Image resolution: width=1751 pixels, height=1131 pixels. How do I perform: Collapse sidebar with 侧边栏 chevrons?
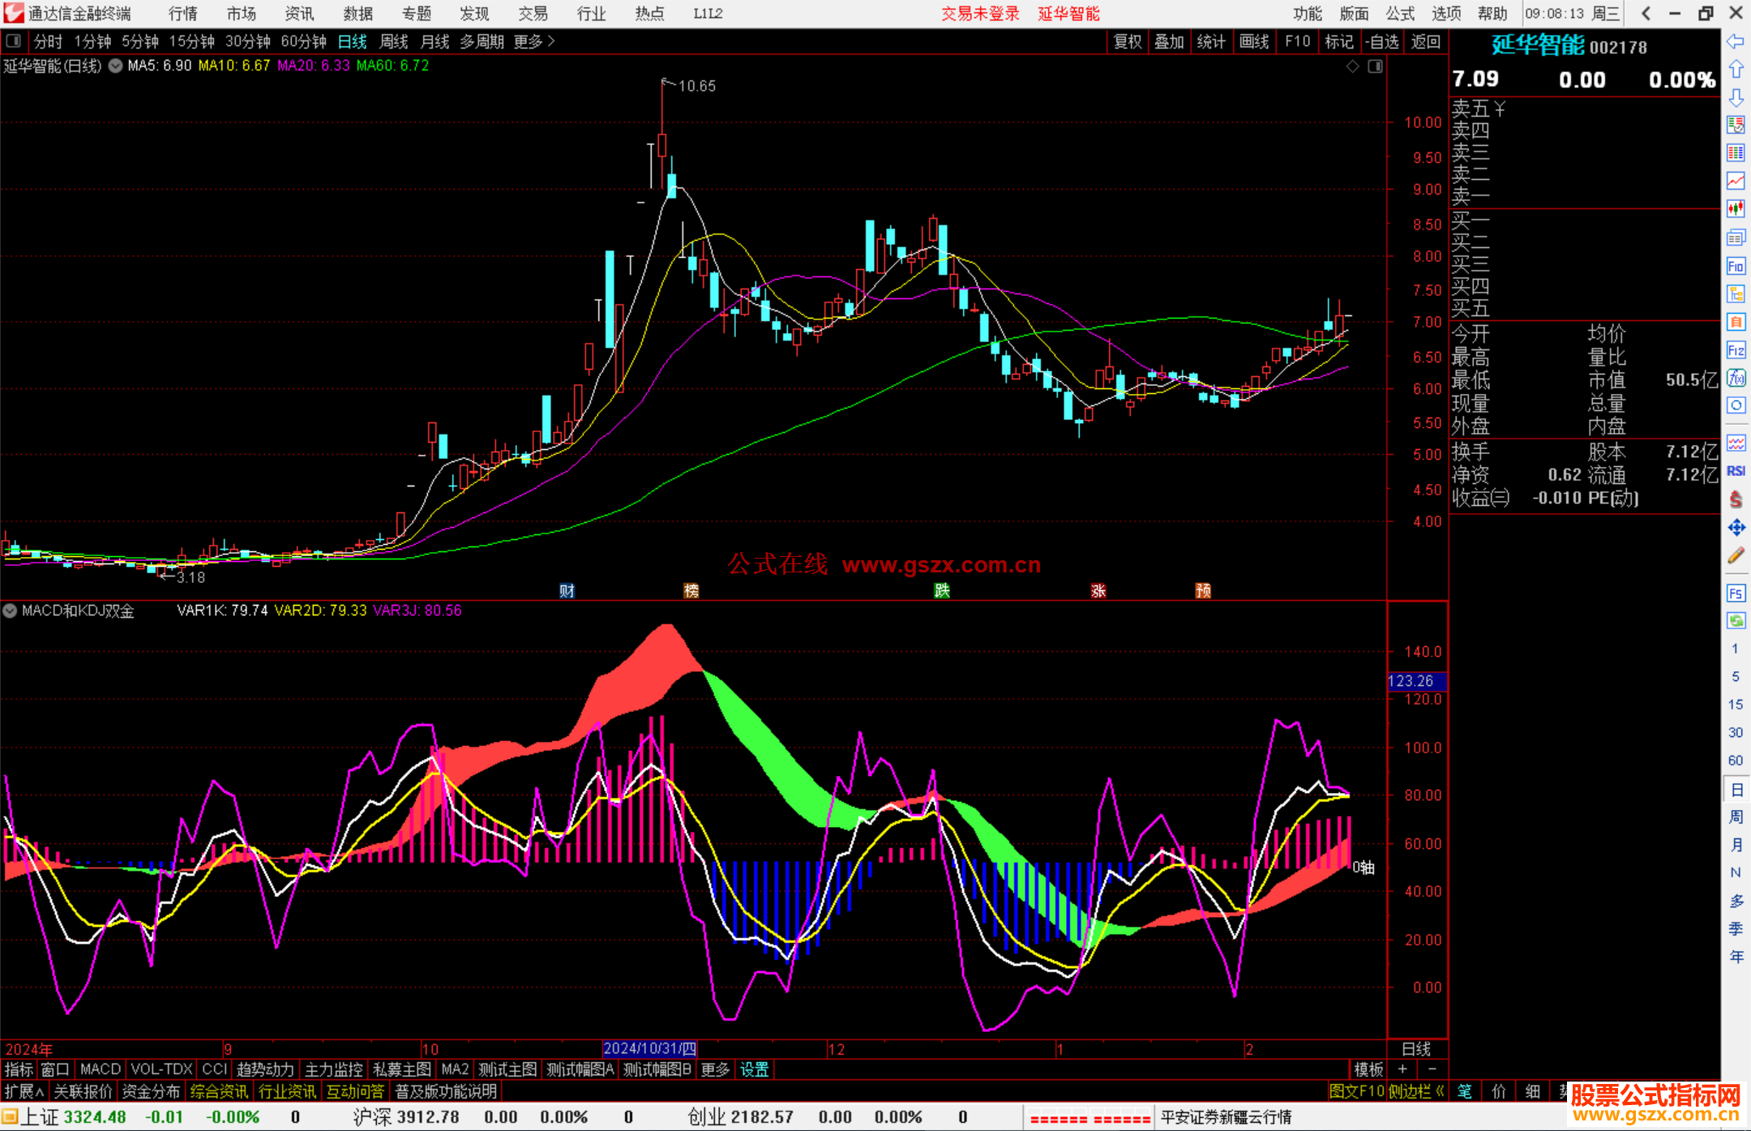point(1417,1091)
